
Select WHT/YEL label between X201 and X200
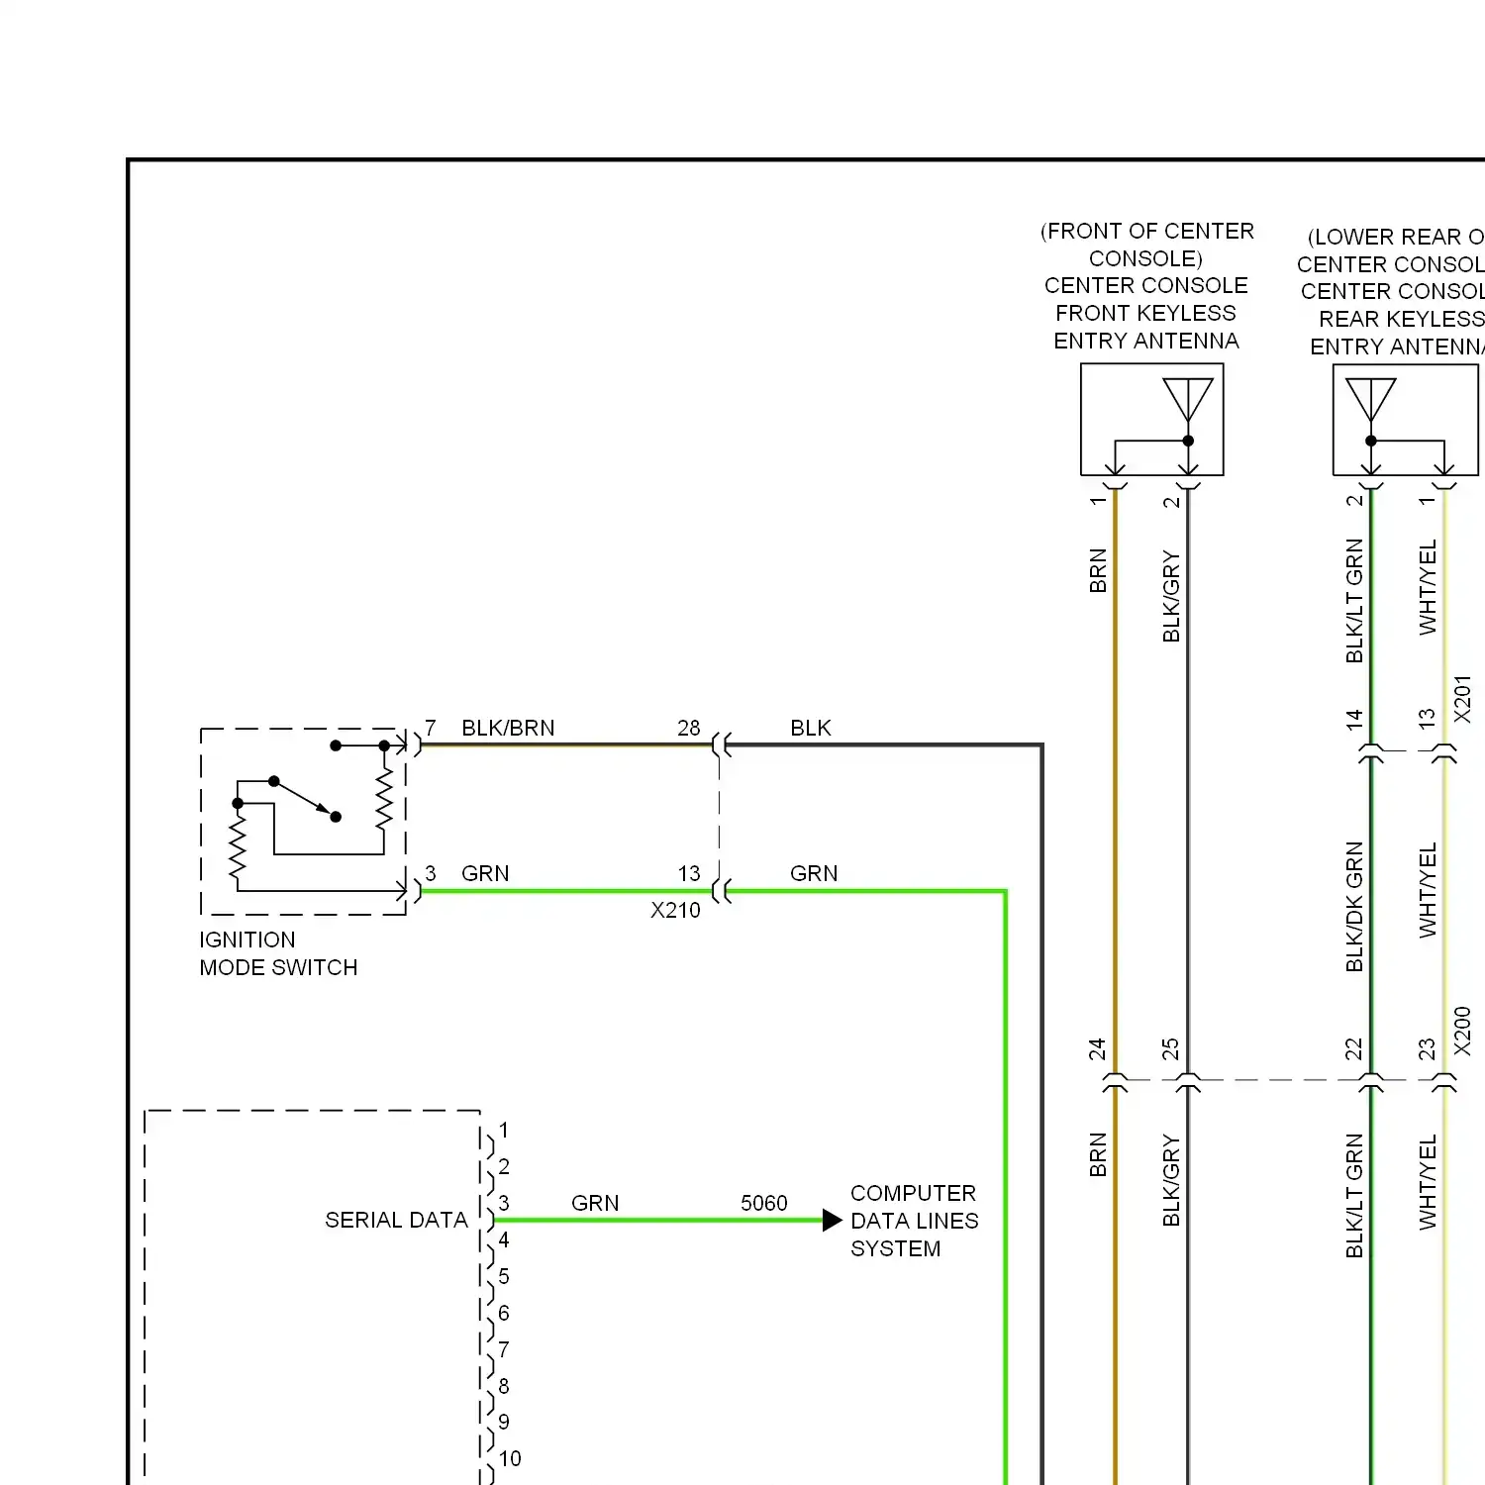click(x=1428, y=890)
